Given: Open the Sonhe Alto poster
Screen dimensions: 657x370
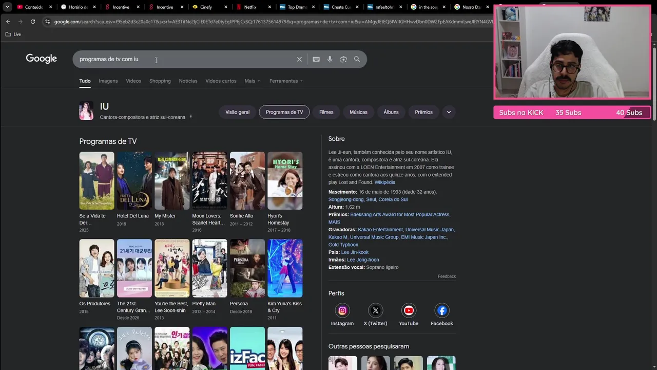Looking at the screenshot, I should [x=247, y=180].
